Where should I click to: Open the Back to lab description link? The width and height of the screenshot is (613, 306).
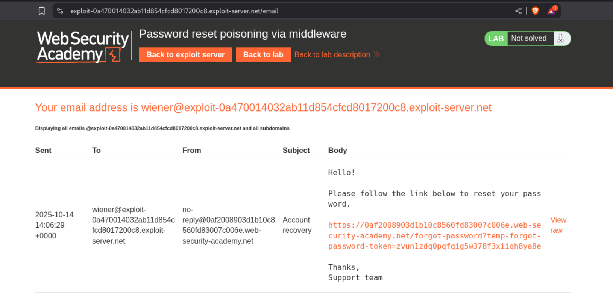click(332, 55)
